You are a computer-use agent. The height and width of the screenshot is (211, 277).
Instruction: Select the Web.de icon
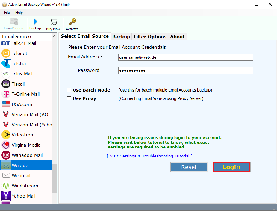[x=6, y=166]
